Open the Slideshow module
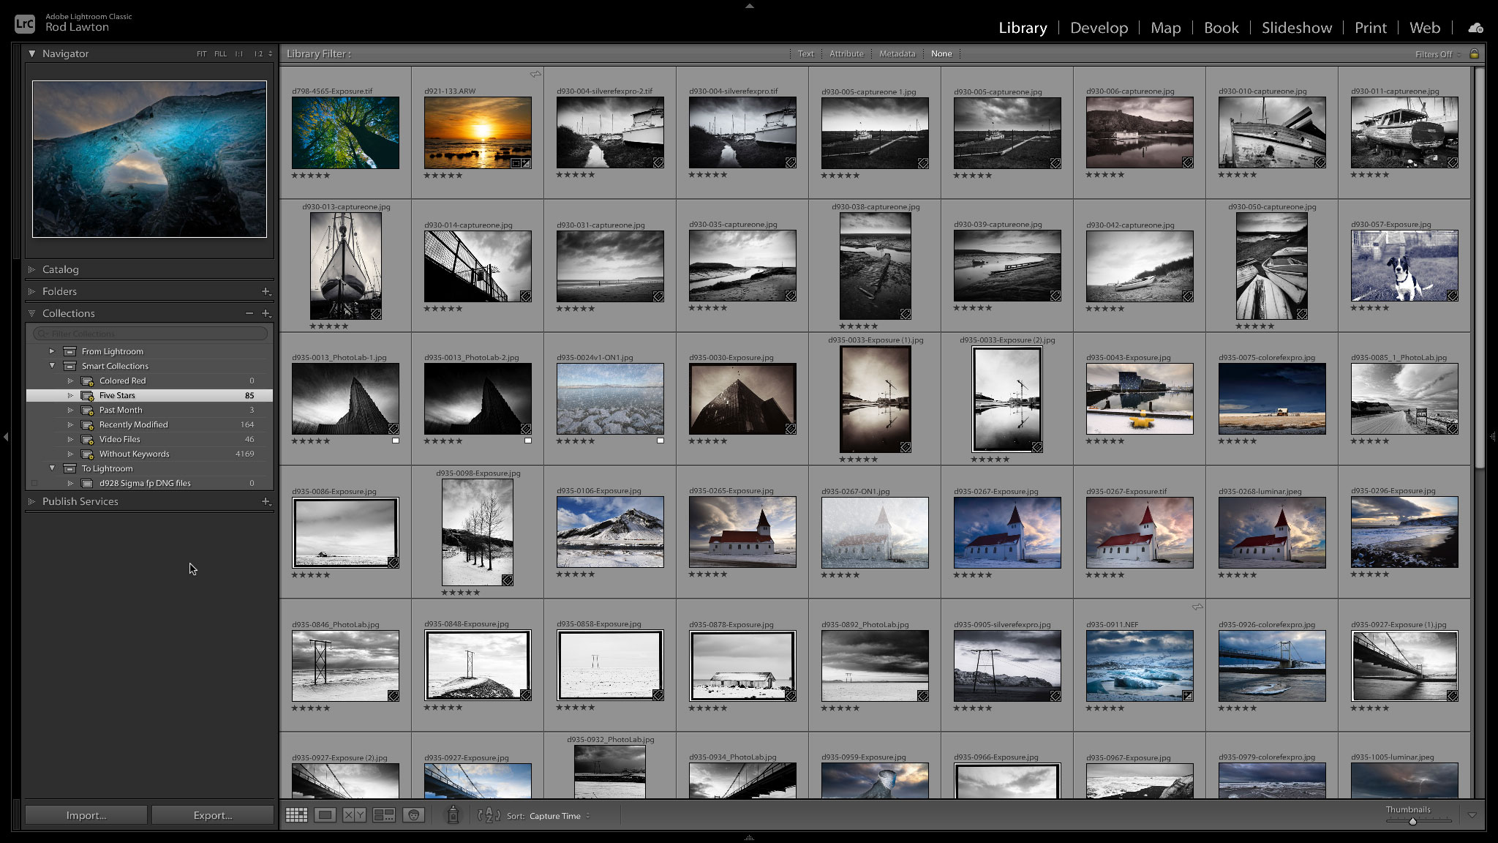The image size is (1498, 843). (x=1296, y=28)
